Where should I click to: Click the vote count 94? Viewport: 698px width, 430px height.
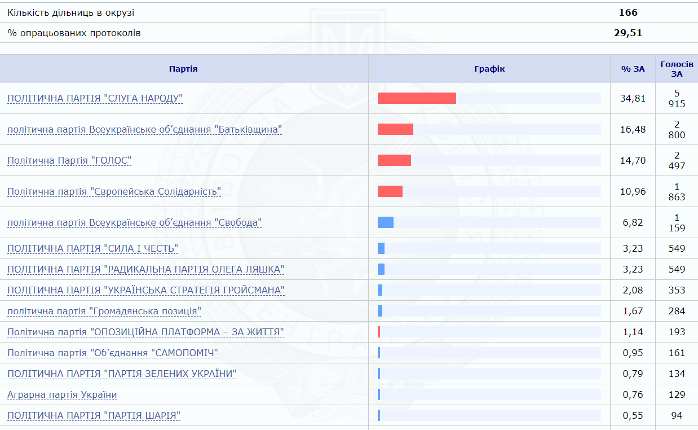click(677, 415)
